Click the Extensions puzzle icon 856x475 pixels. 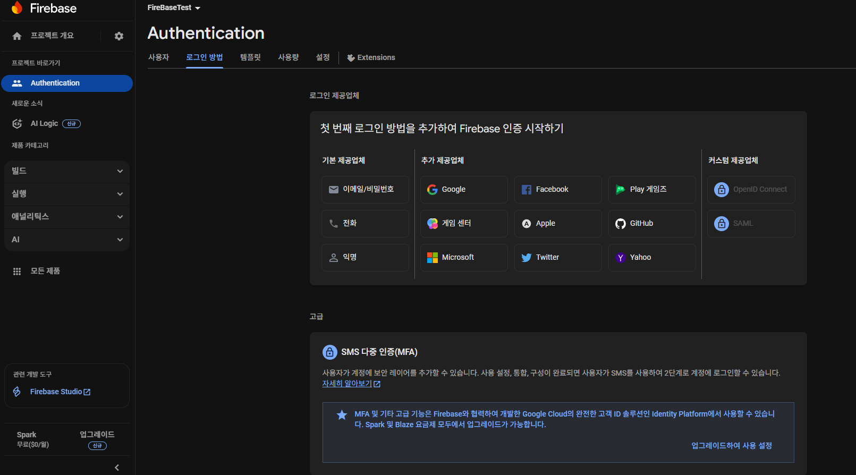coord(351,58)
